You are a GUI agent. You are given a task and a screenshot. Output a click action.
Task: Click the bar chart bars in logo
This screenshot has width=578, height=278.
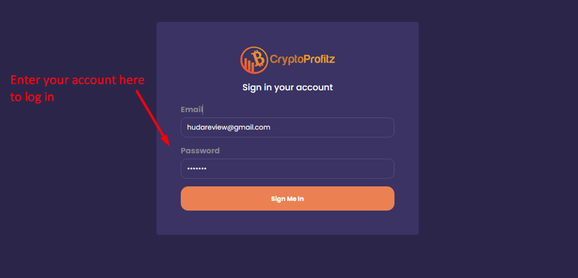click(249, 66)
